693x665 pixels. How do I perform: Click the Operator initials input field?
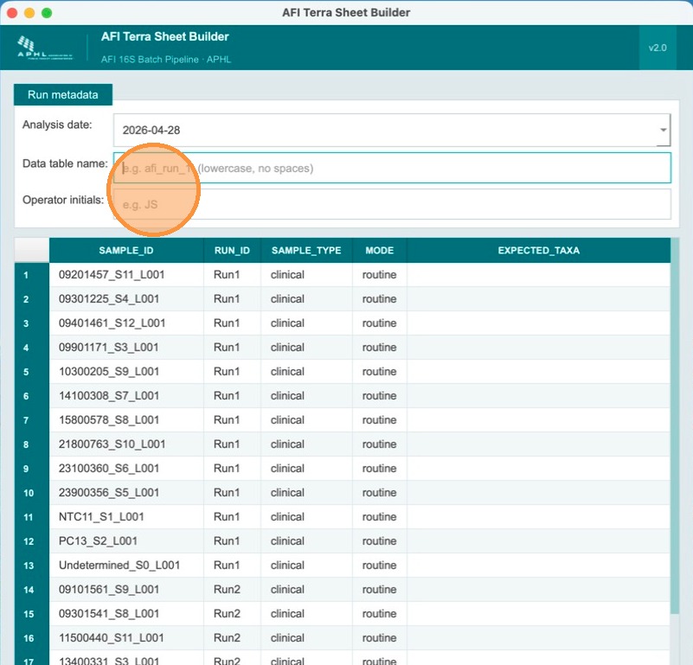coord(392,204)
